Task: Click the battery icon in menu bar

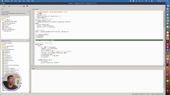Action: click(143, 1)
